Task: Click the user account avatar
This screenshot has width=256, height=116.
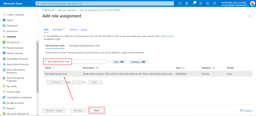Action: point(252,3)
